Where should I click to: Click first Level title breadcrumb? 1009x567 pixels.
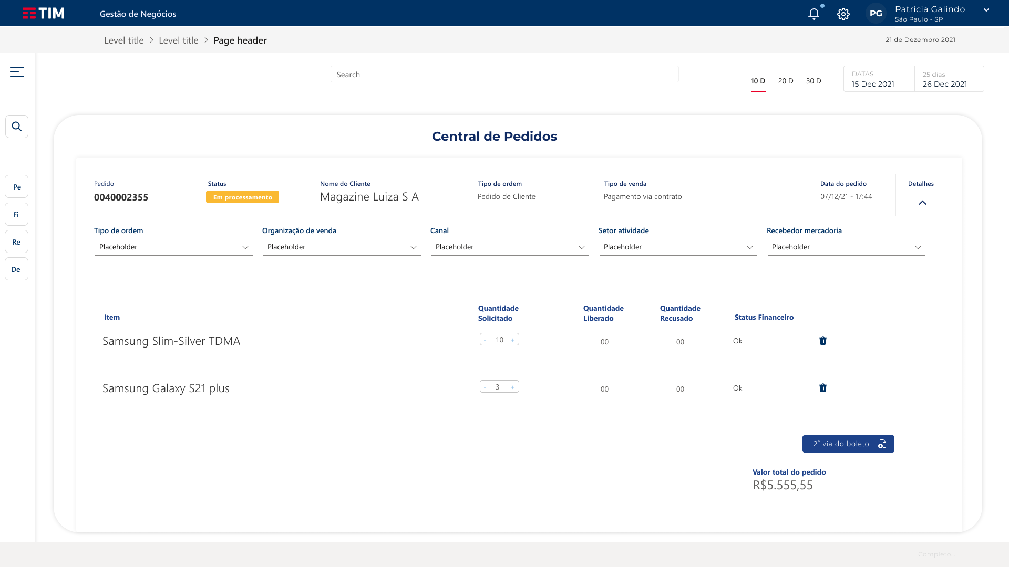[x=124, y=40]
